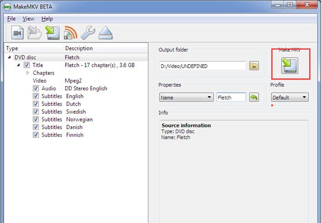Revert the name with the green arrow icon
Image resolution: width=321 pixels, height=223 pixels.
254,97
